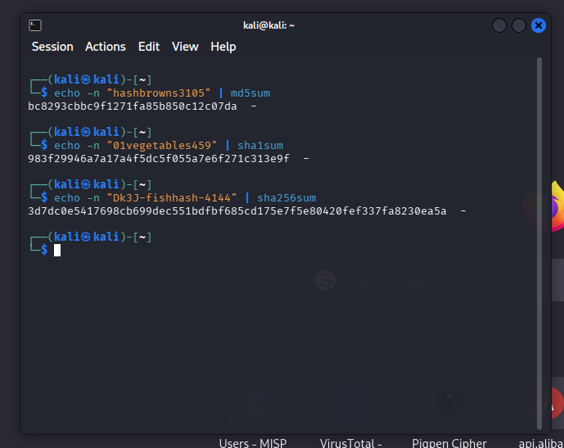This screenshot has width=564, height=448.
Task: Click the terminal cursor at empty prompt
Action: (x=57, y=250)
